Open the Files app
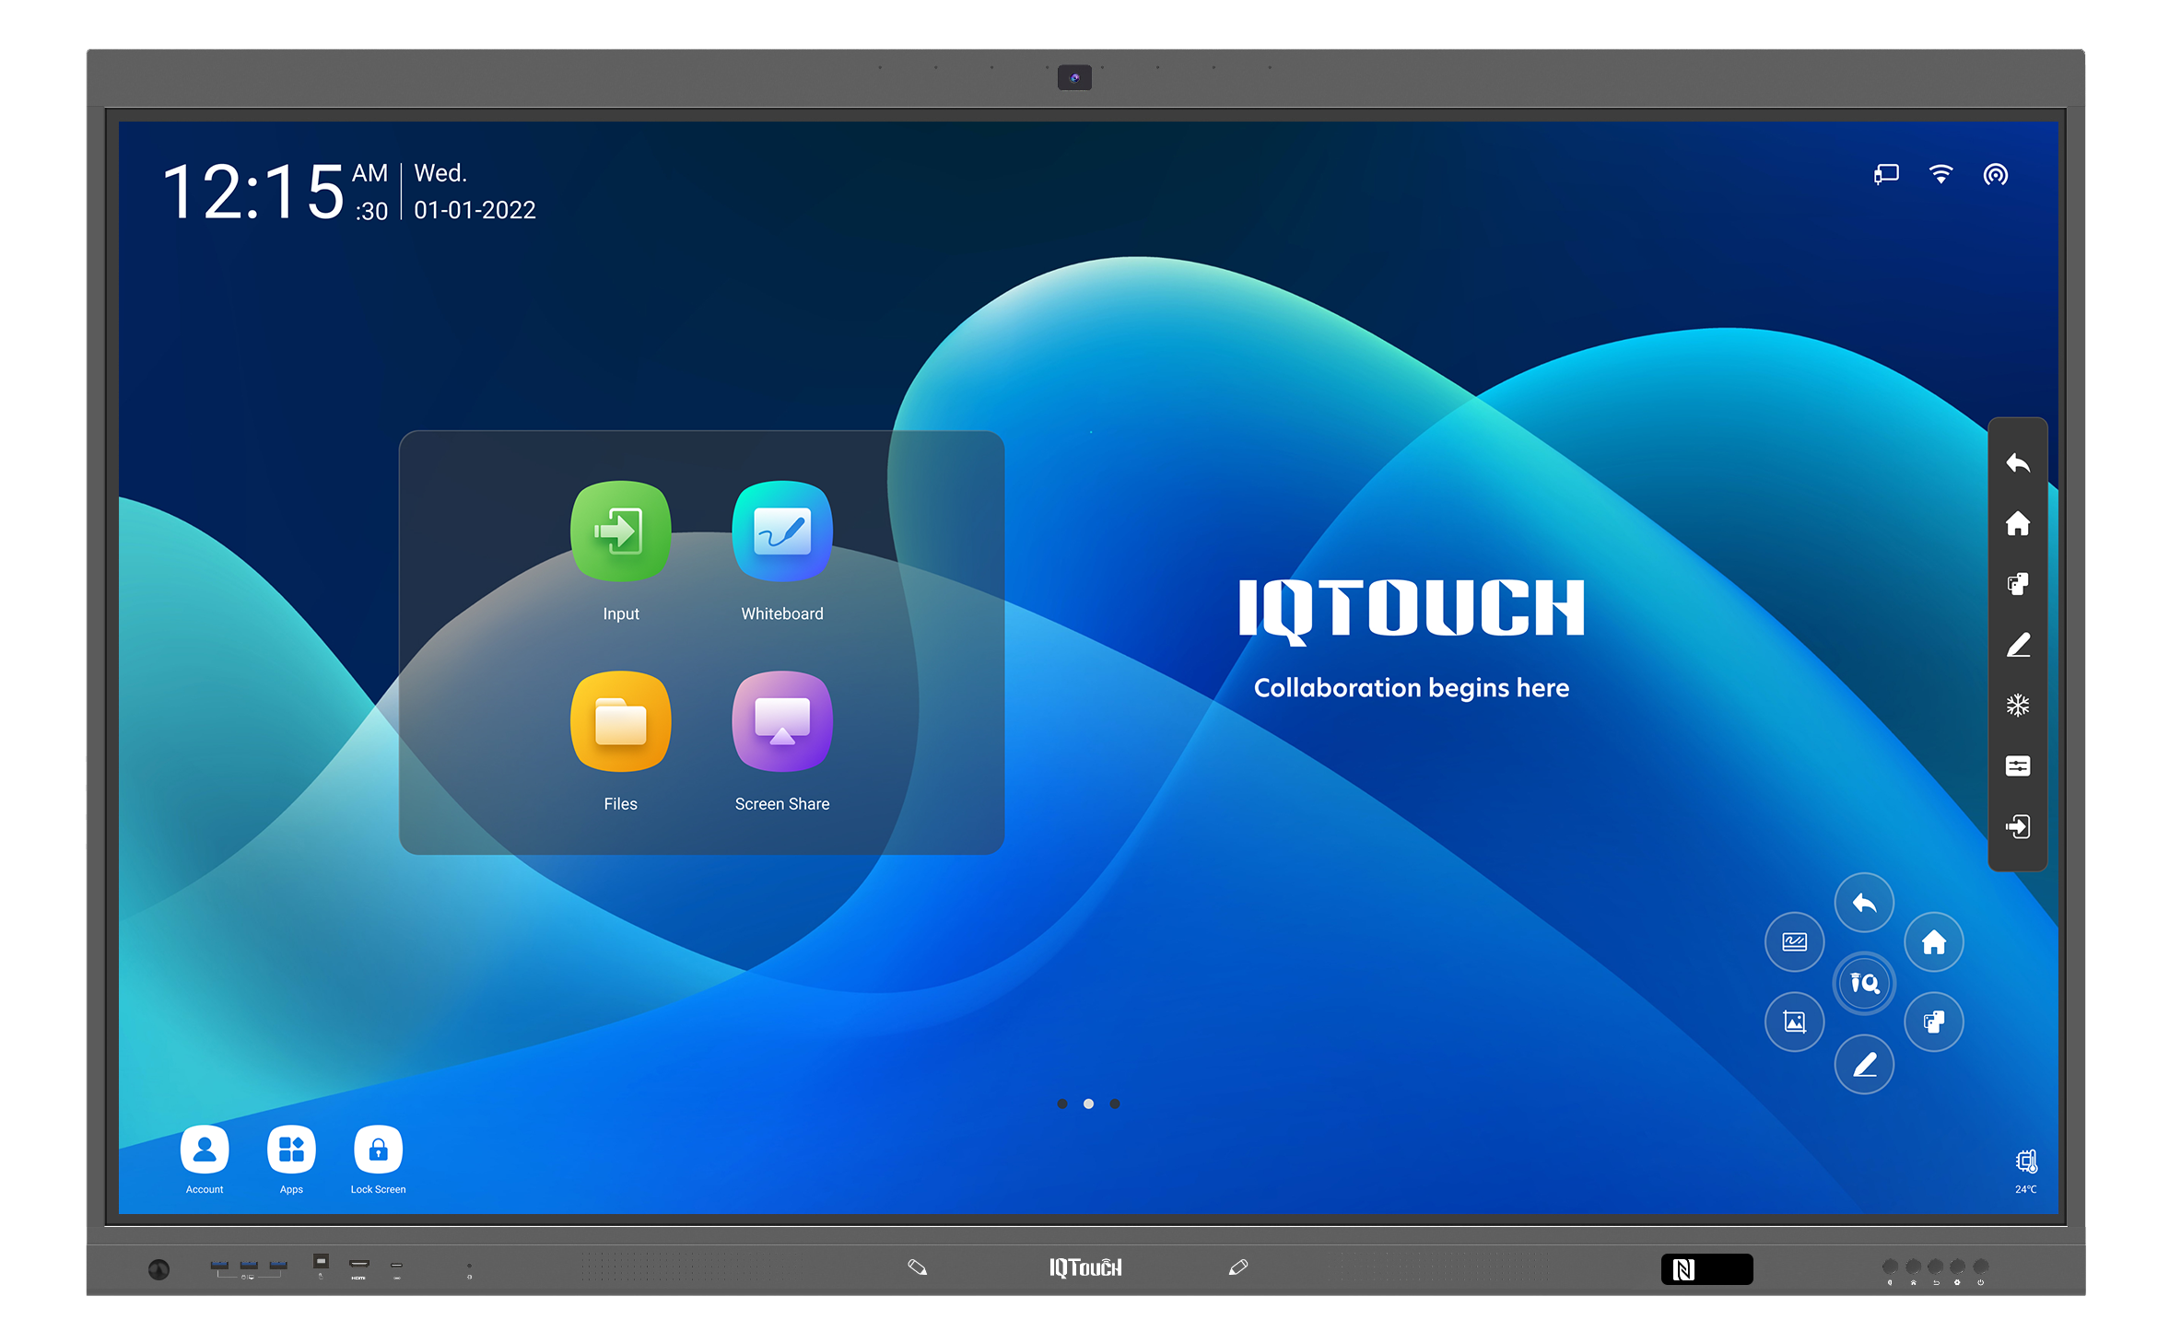 [x=620, y=721]
